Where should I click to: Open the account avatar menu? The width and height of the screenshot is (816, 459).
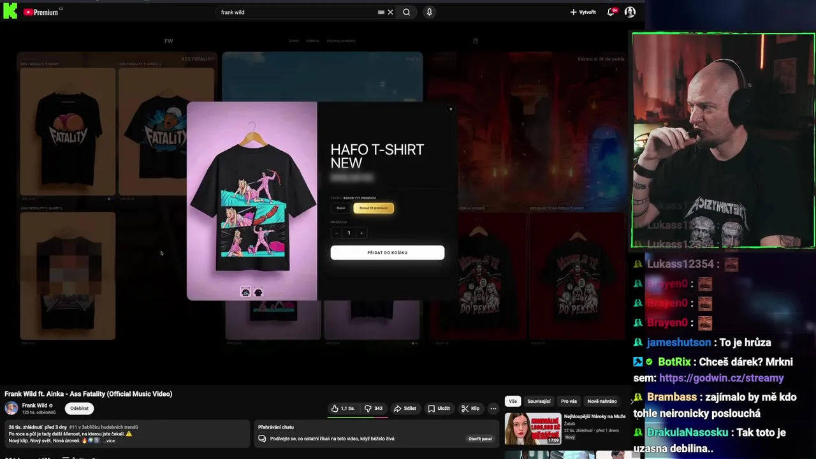click(x=630, y=12)
